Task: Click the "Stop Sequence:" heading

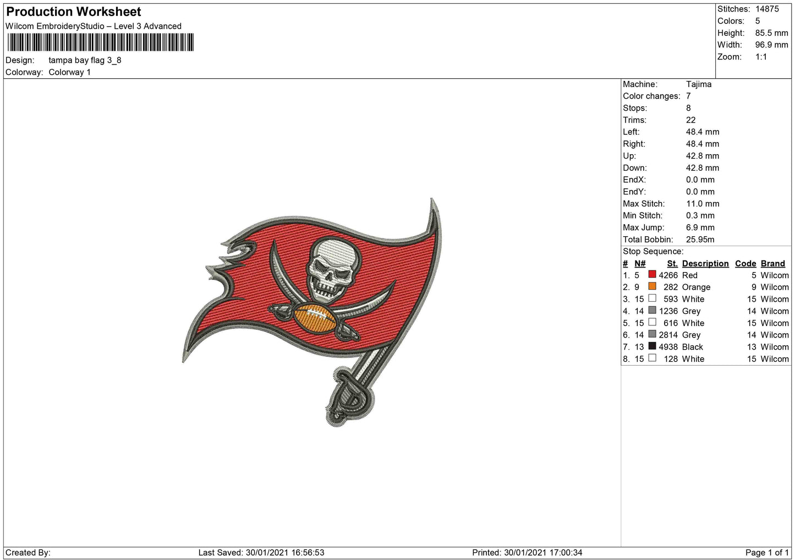Action: click(x=653, y=251)
